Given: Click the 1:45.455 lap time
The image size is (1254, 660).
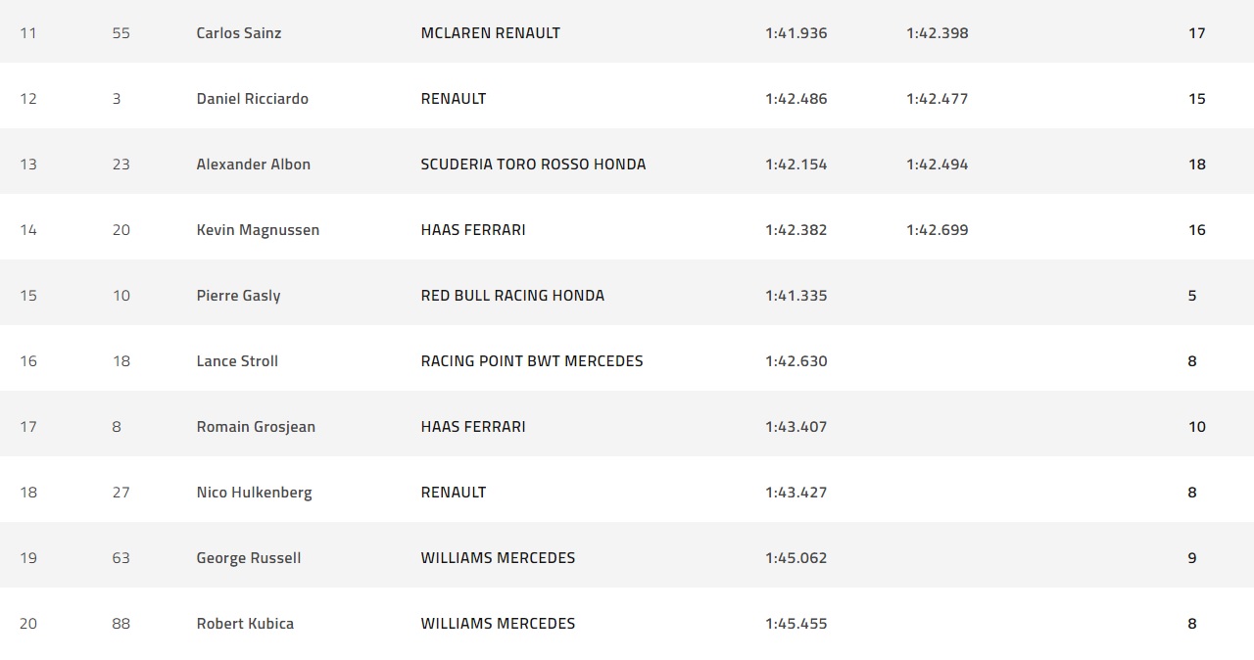Looking at the screenshot, I should point(796,624).
